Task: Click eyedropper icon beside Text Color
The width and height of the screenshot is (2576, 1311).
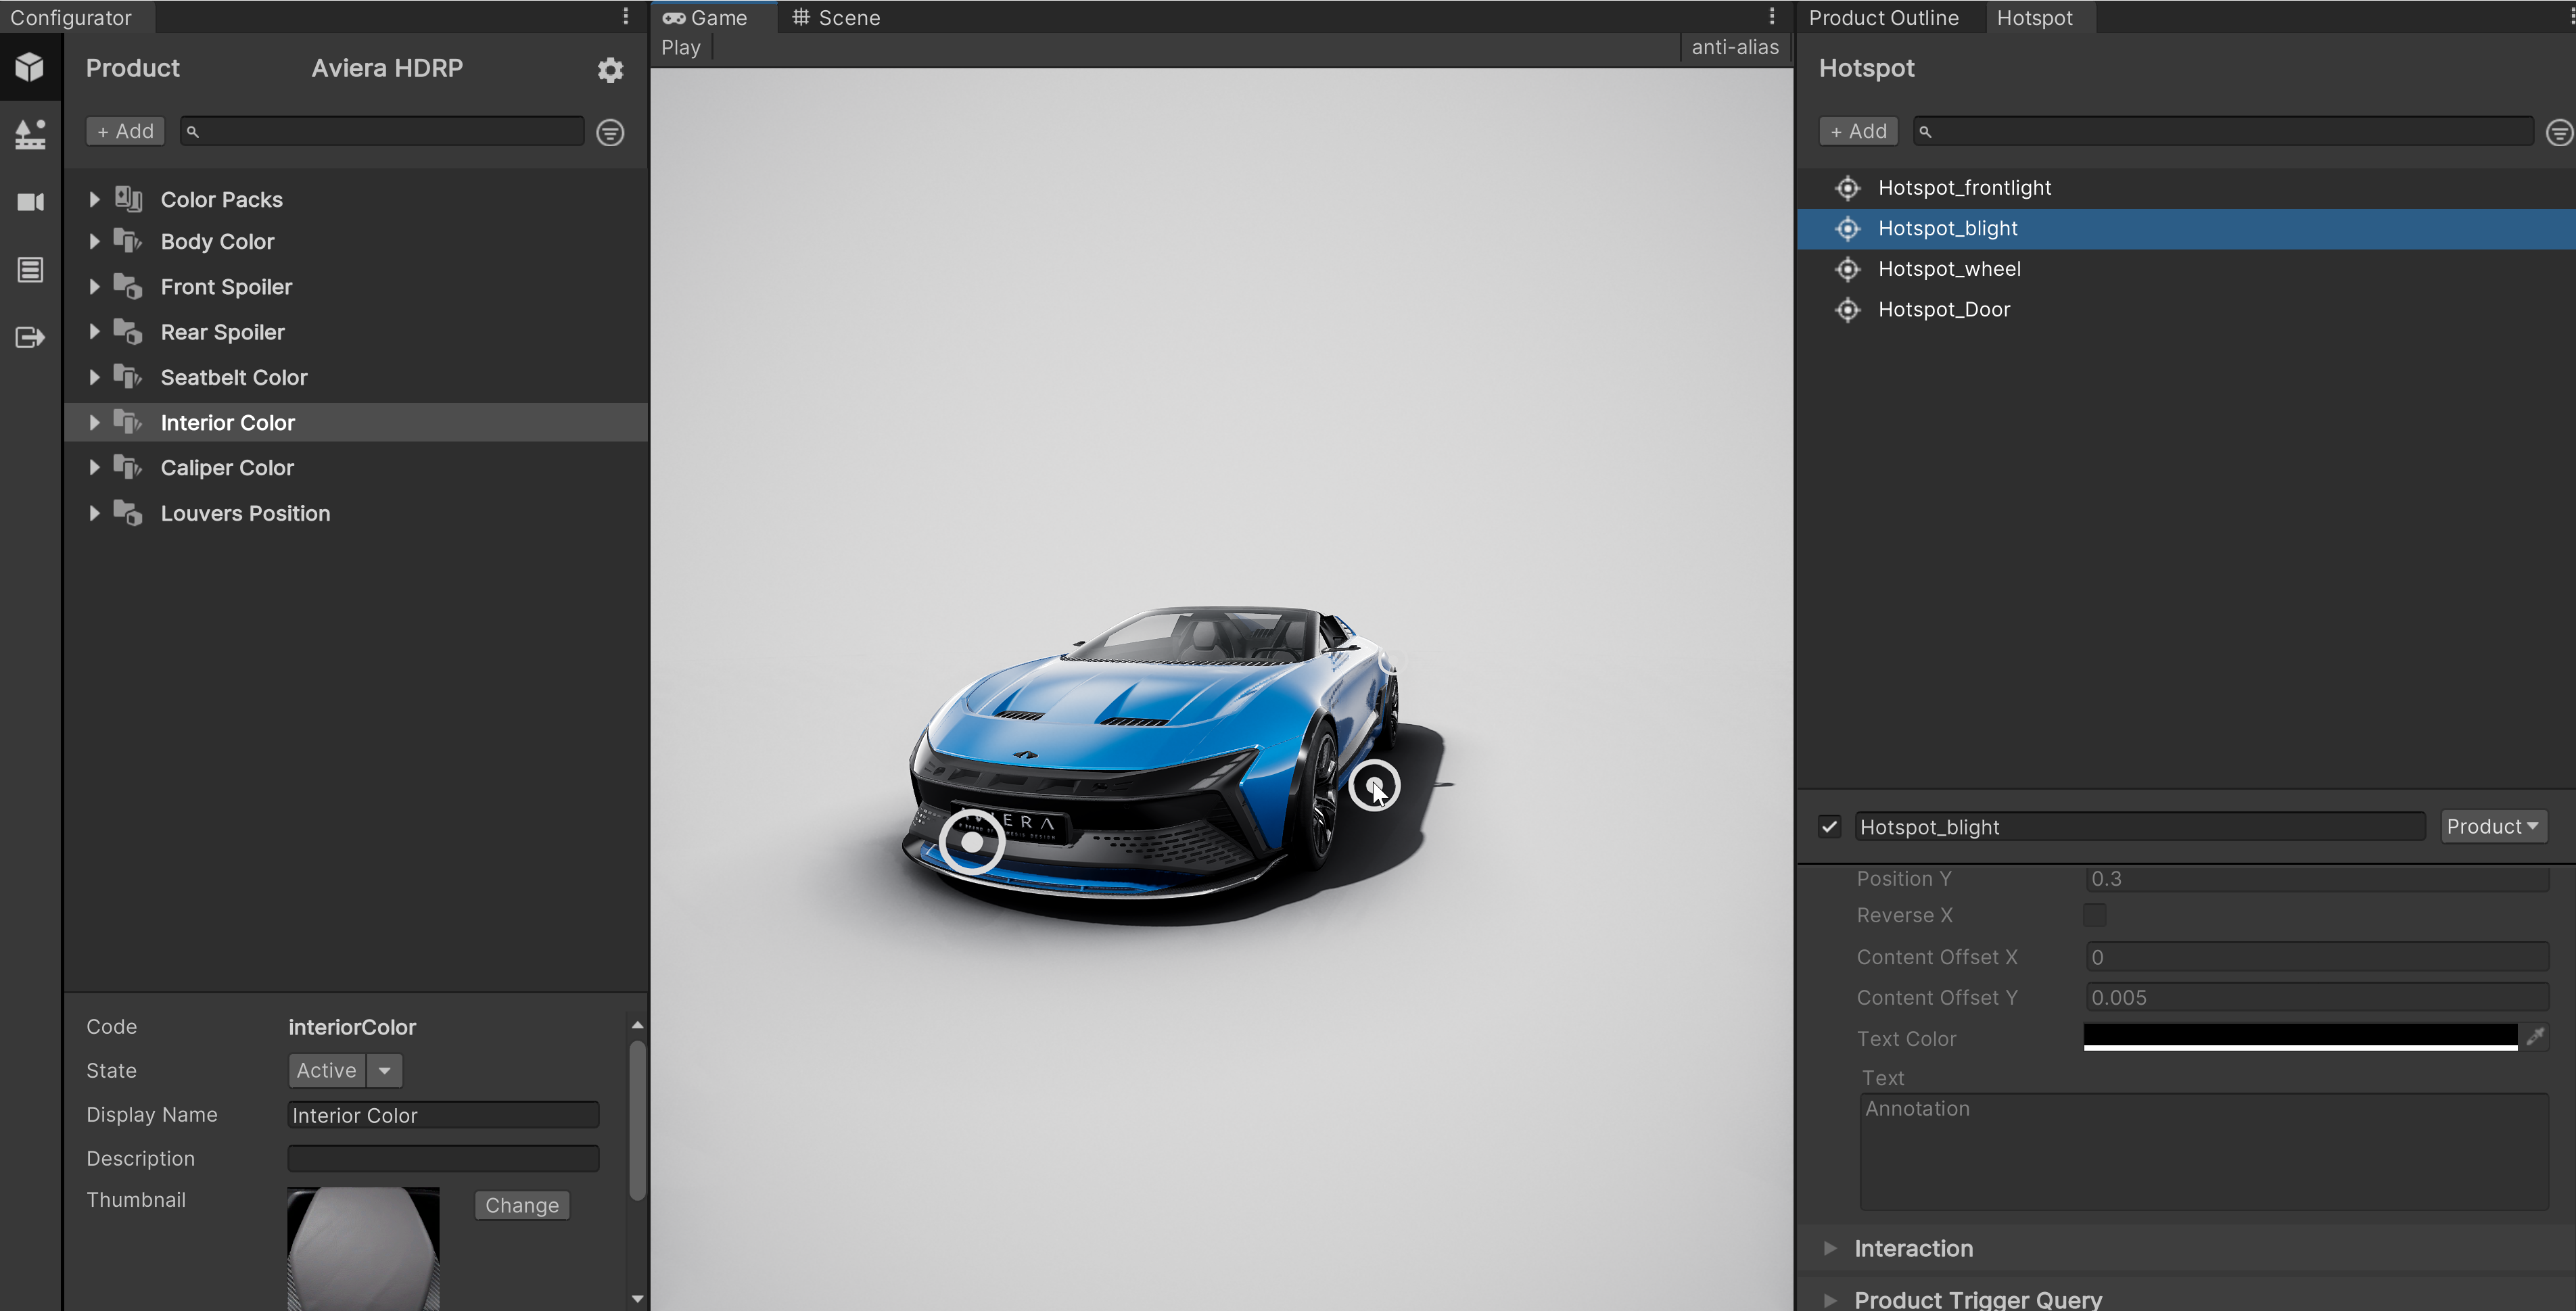Action: coord(2535,1037)
